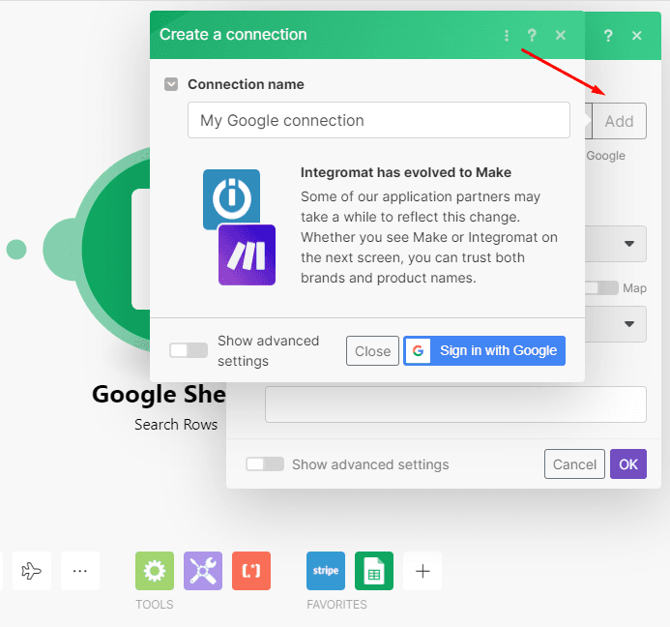Open the Google Sheets favorite icon

point(374,571)
